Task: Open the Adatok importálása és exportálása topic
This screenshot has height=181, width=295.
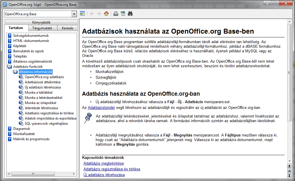Action: (50, 118)
